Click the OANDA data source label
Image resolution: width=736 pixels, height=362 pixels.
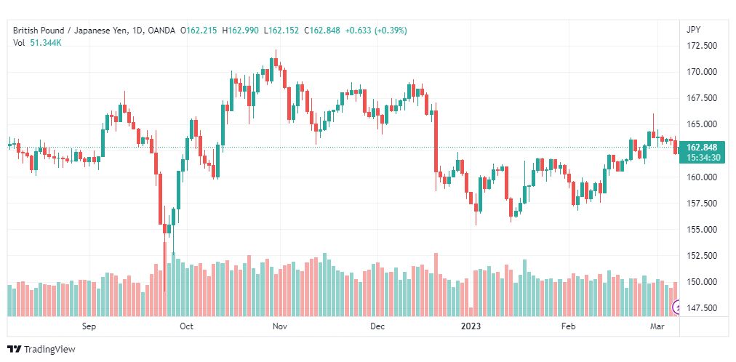[x=161, y=31]
